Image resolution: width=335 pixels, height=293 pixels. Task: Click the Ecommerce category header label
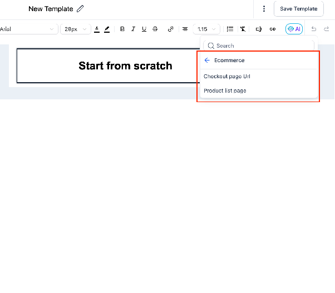point(229,60)
